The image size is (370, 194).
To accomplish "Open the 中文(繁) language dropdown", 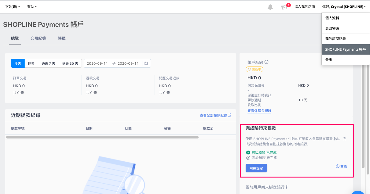I will (13, 7).
